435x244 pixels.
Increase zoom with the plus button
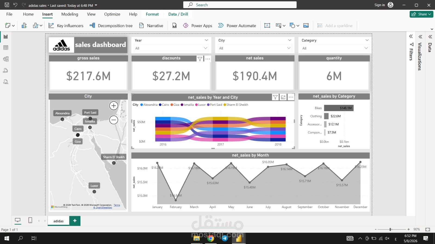click(x=408, y=229)
